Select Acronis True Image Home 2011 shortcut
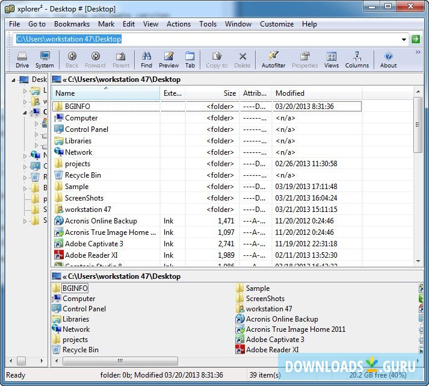 coord(291,329)
